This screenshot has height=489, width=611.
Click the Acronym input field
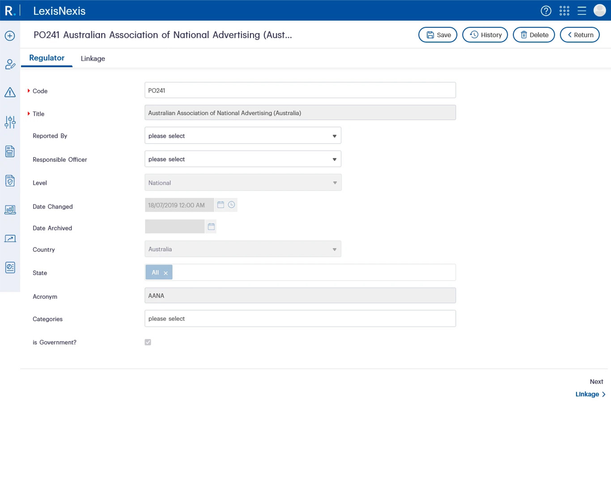coord(300,296)
